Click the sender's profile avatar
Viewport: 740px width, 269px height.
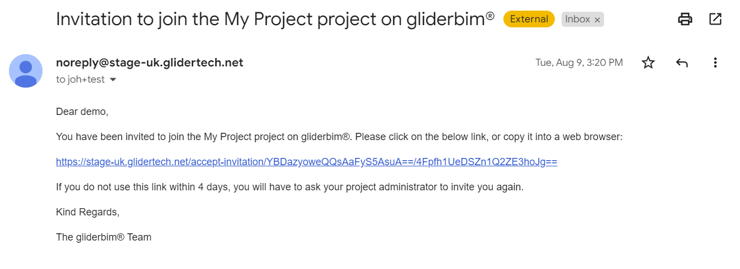pos(26,71)
